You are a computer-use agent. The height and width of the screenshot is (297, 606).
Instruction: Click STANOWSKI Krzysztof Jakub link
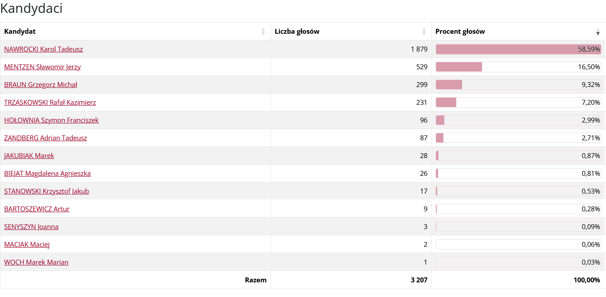[46, 191]
